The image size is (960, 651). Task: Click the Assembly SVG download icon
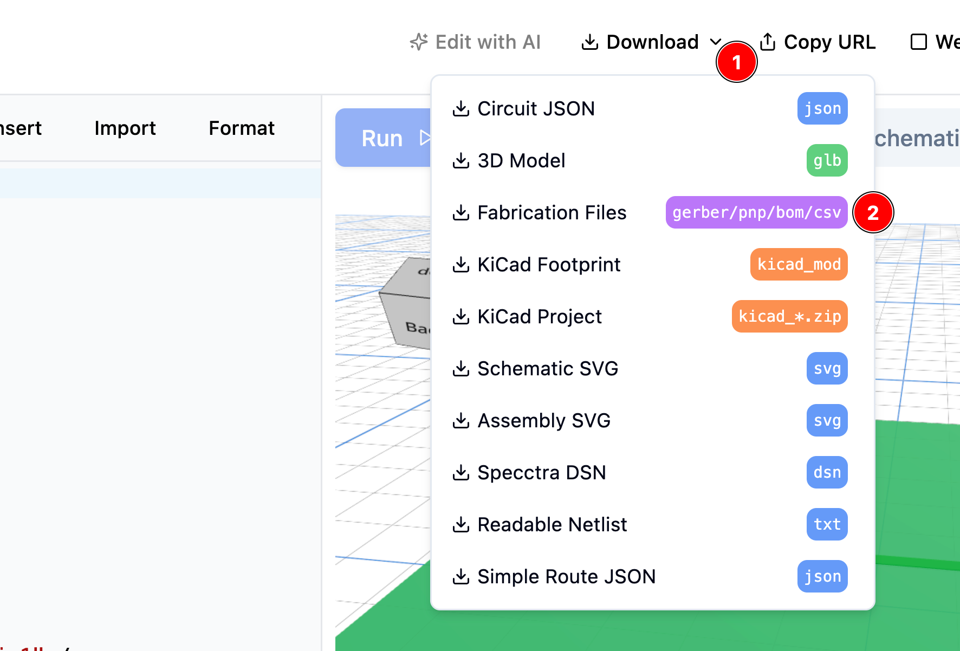[462, 420]
